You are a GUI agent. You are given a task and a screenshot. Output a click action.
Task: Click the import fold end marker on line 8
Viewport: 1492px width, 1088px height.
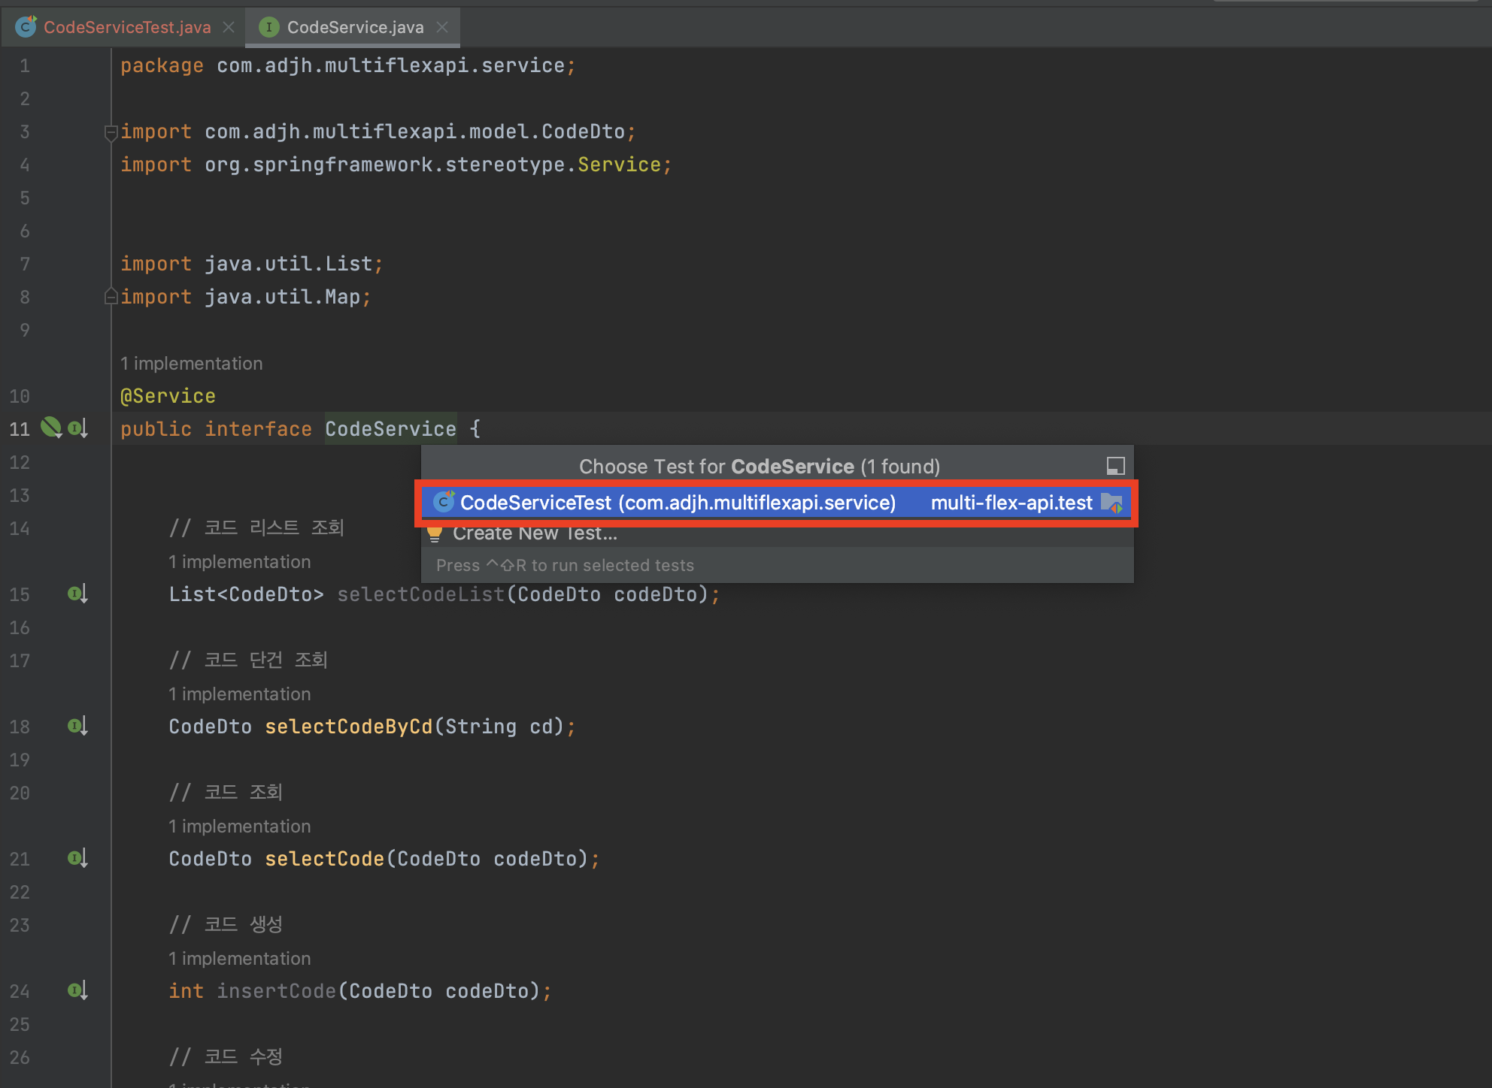tap(111, 297)
